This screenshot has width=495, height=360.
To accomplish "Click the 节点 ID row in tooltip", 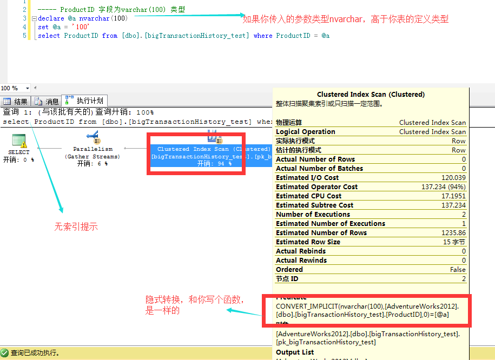I will coord(371,278).
